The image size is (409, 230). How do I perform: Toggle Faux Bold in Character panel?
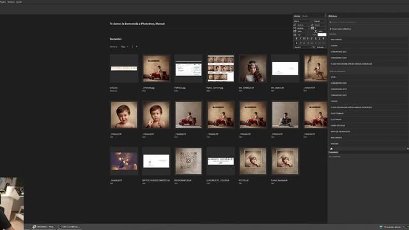(297, 38)
